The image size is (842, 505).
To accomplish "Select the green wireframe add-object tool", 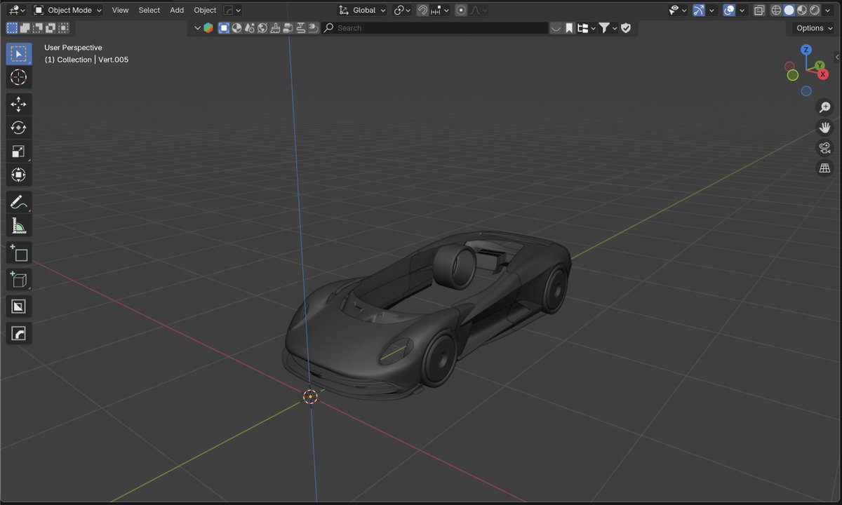I will point(19,280).
